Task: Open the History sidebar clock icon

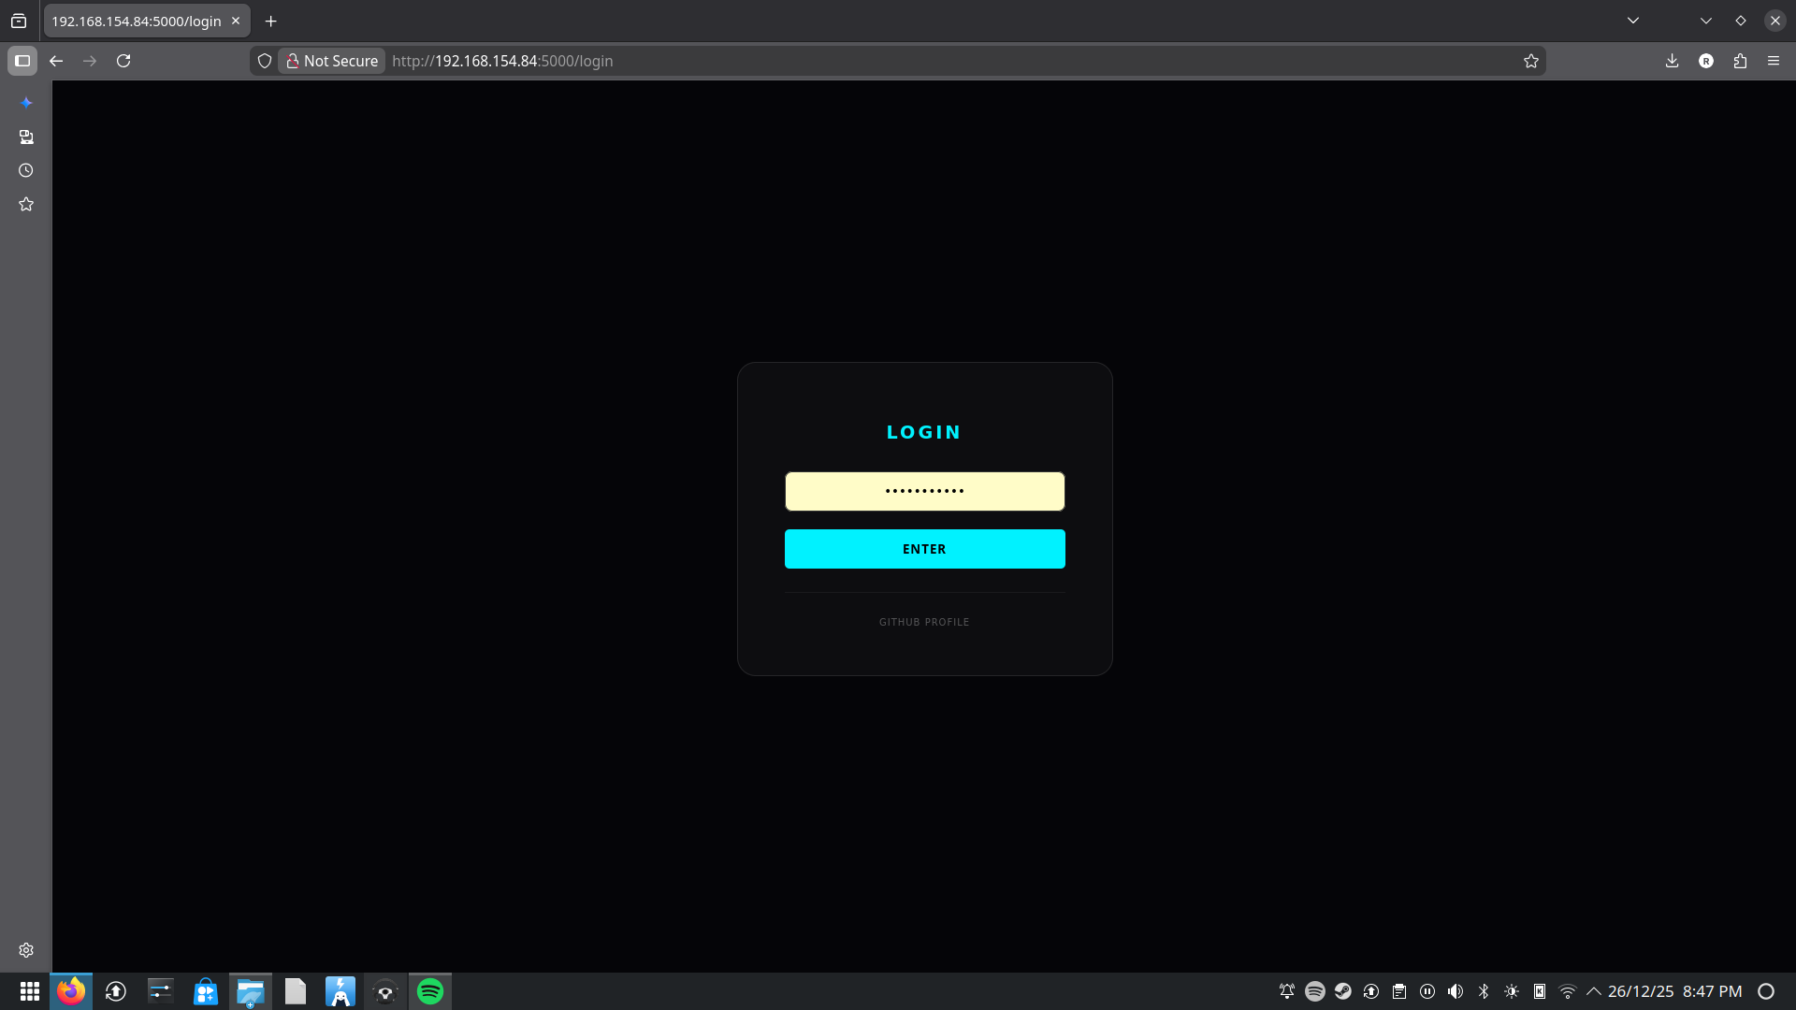Action: coord(26,170)
